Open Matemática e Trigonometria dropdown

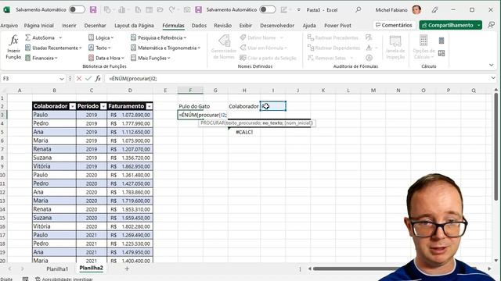coord(165,48)
